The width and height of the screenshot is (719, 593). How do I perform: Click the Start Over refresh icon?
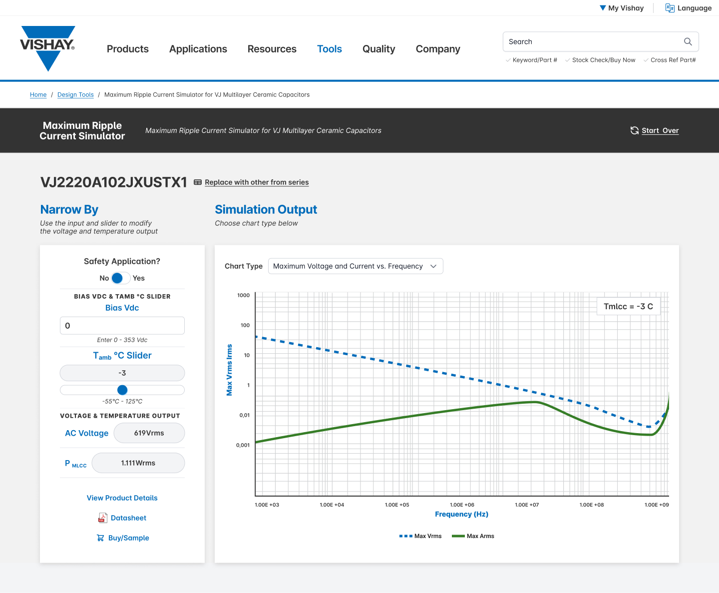[x=635, y=130]
